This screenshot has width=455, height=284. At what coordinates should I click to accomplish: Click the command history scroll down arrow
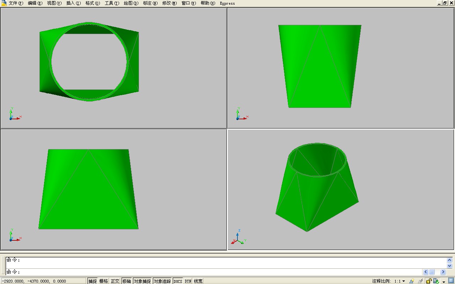(450, 266)
